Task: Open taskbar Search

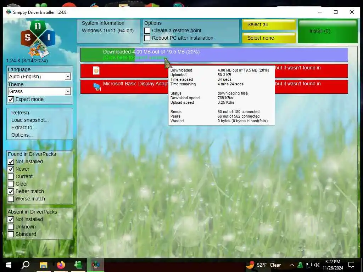Action: pos(26,265)
